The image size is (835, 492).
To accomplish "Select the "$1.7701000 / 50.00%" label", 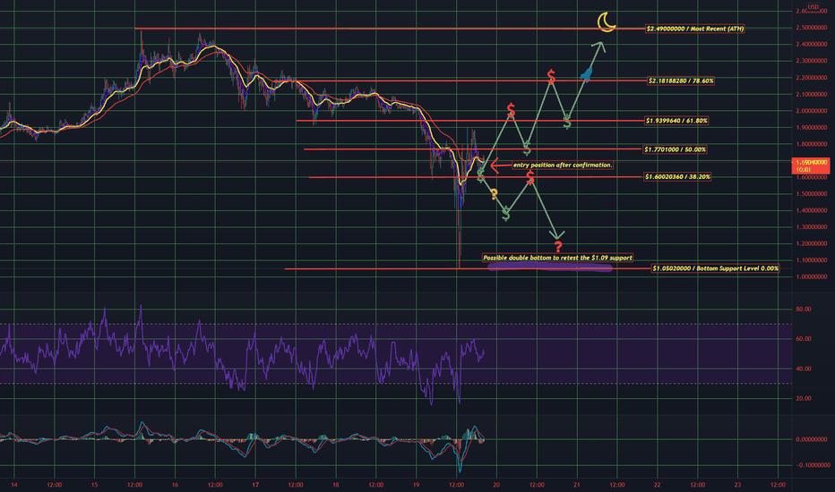I will coord(675,149).
